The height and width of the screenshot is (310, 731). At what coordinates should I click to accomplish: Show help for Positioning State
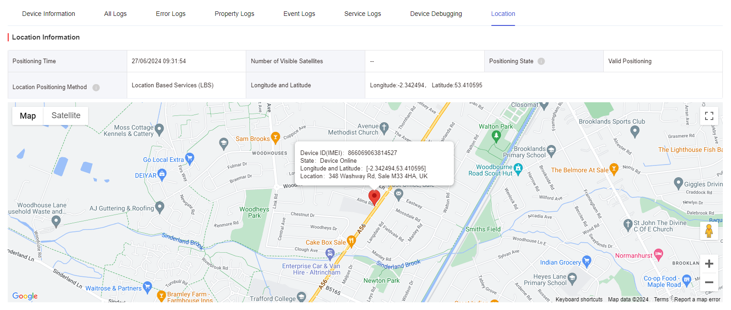[x=541, y=61]
